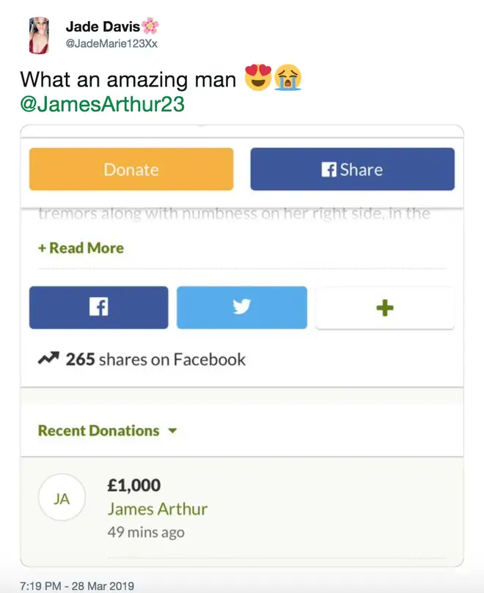Click the JA donor initials avatar
Viewport: 484px width, 593px height.
[62, 497]
